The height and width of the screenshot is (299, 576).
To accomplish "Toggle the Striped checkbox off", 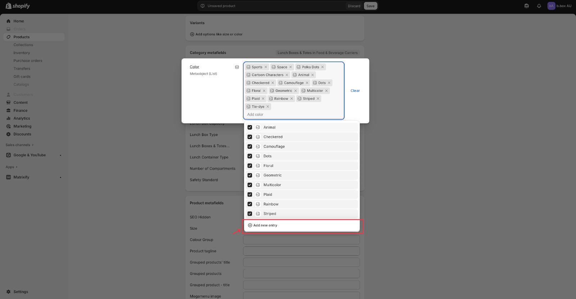I will (x=250, y=214).
